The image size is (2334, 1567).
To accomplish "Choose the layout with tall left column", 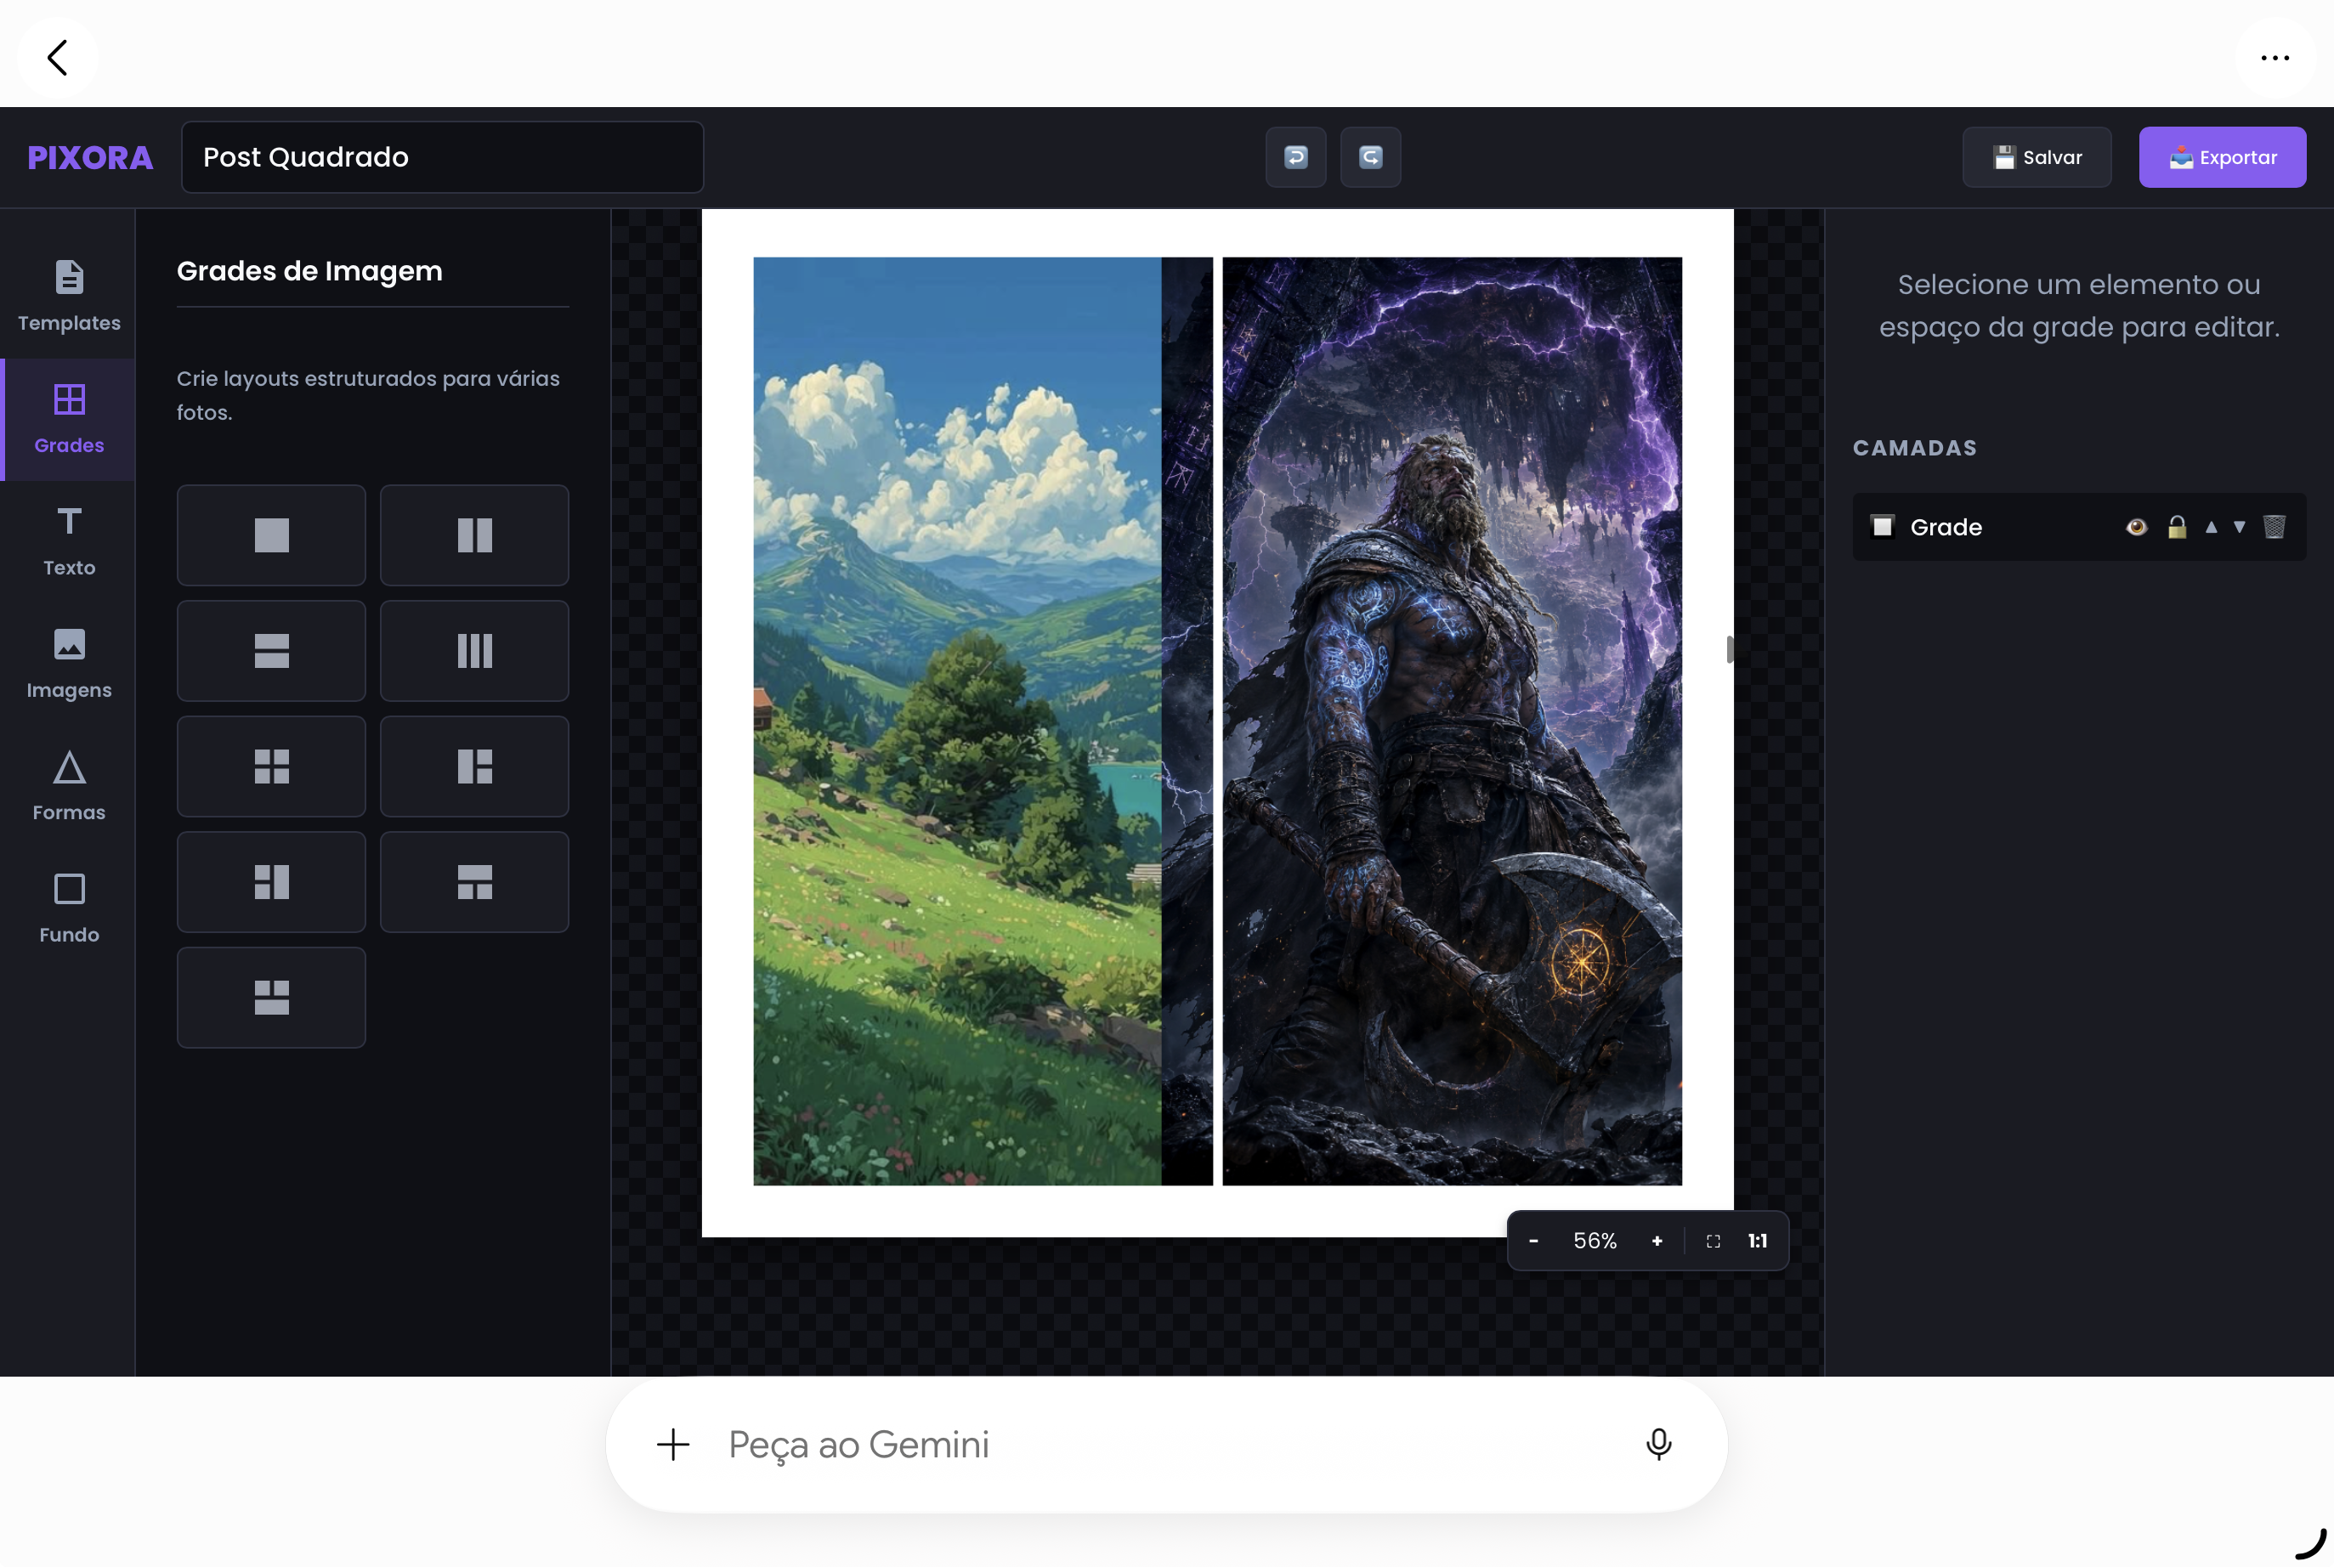I will pyautogui.click(x=475, y=767).
